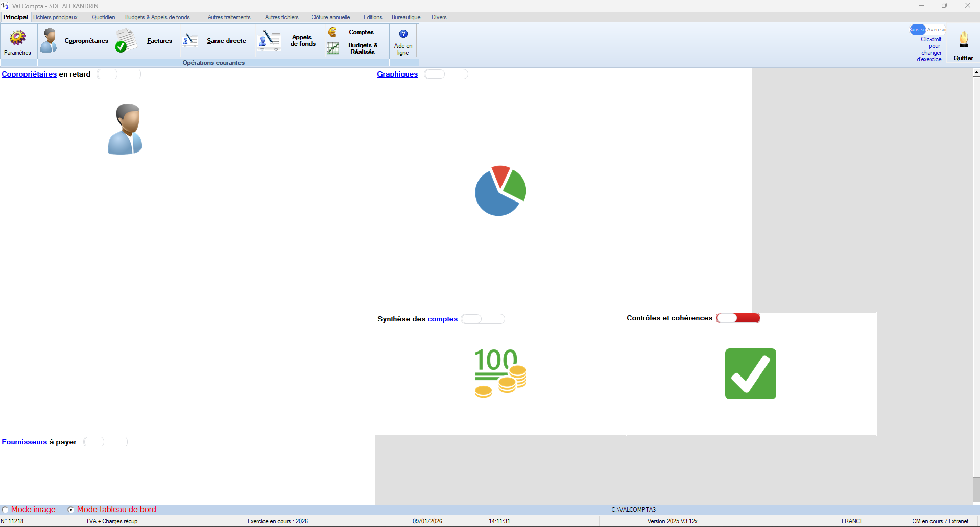Switch the Sans/Avec solde exercise slider
The image size is (980, 527).
tap(927, 30)
